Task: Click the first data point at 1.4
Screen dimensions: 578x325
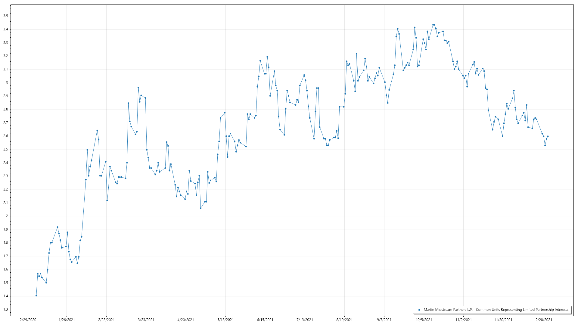Action: tap(36, 296)
